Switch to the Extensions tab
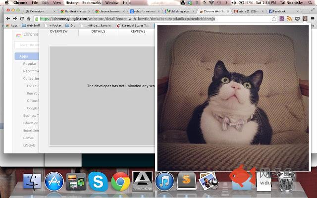The image size is (317, 198). click(40, 11)
